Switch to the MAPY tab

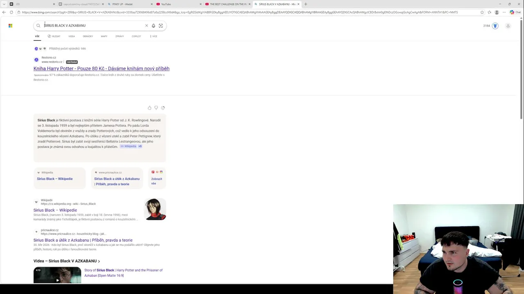pos(104,36)
